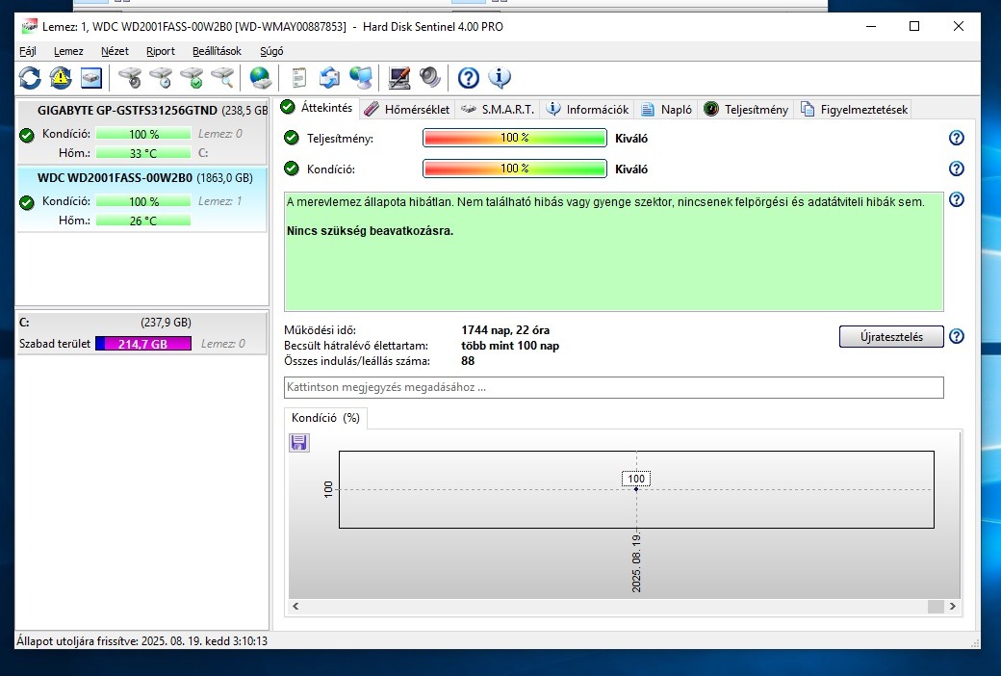This screenshot has width=1001, height=676.
Task: Click the globe with disk toolbar icon
Action: pyautogui.click(x=261, y=78)
